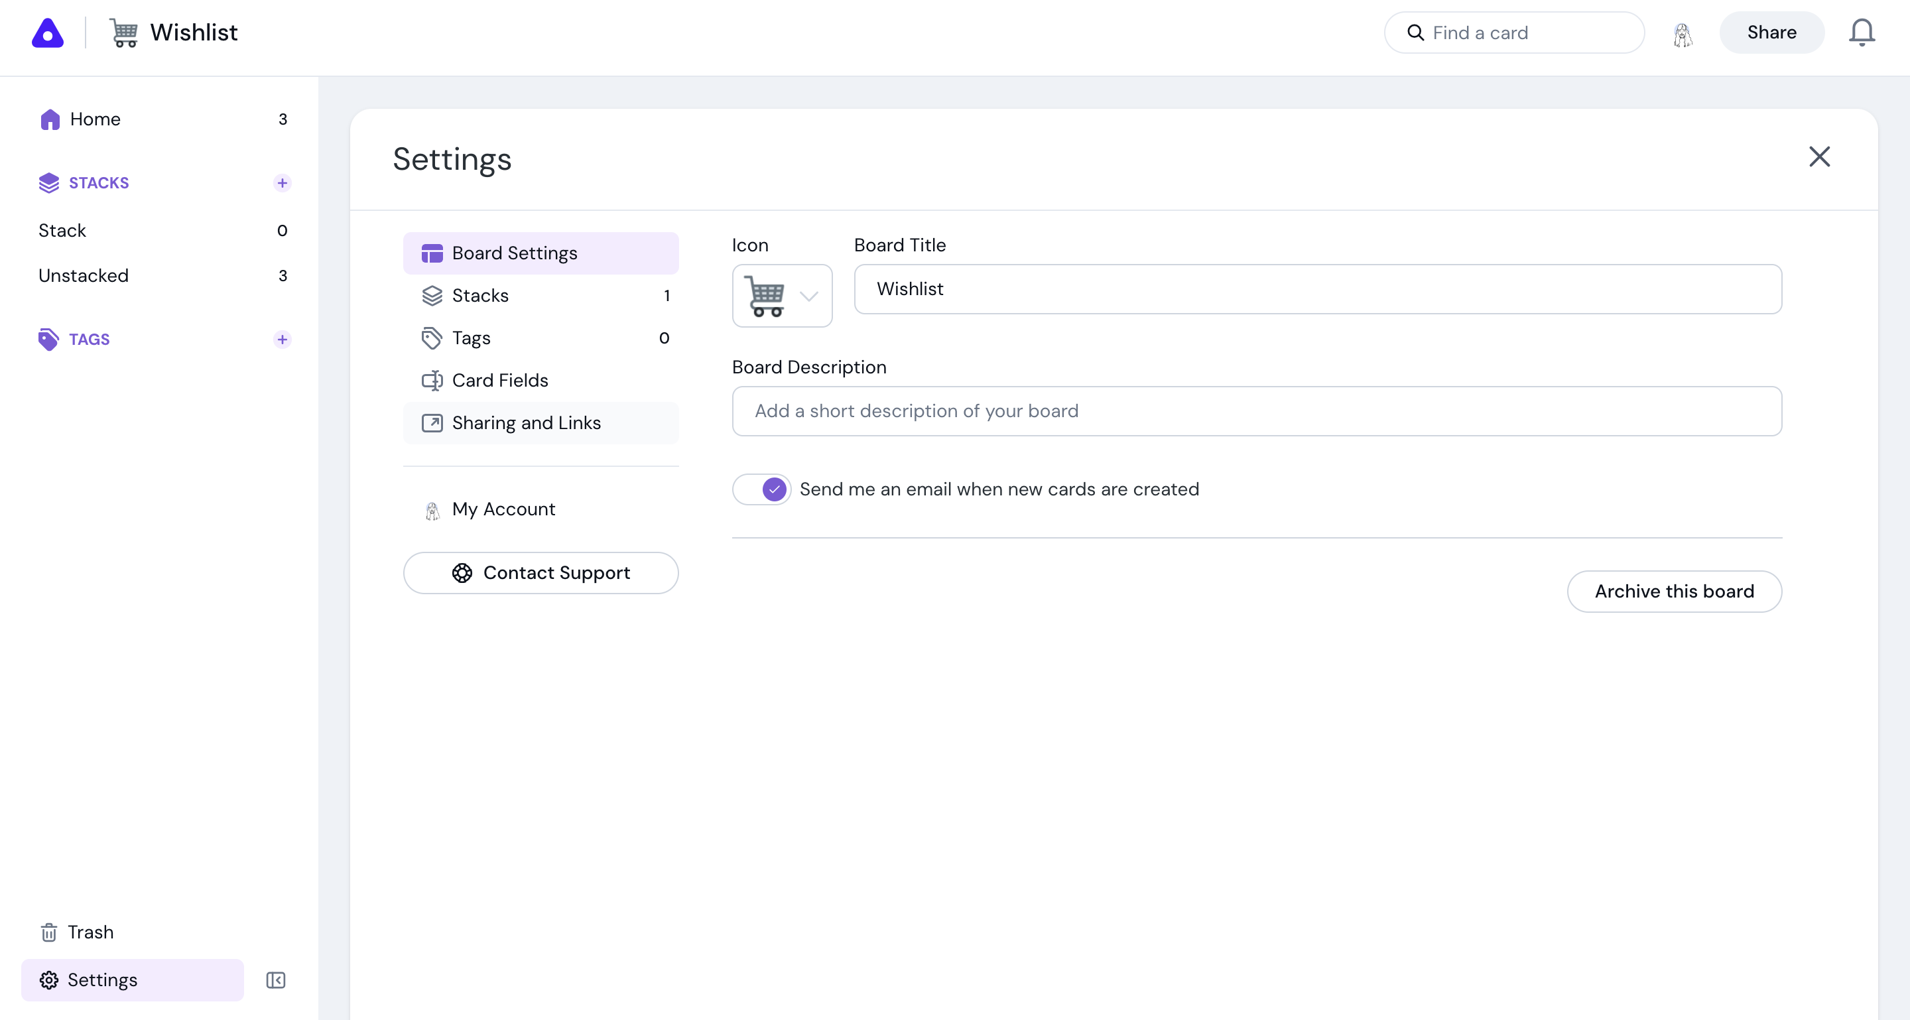
Task: Open the Stacks settings tab
Action: tap(480, 296)
